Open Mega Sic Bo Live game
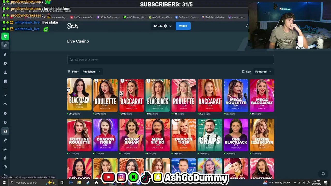Viewport: 331px width, 186px height. [x=157, y=135]
